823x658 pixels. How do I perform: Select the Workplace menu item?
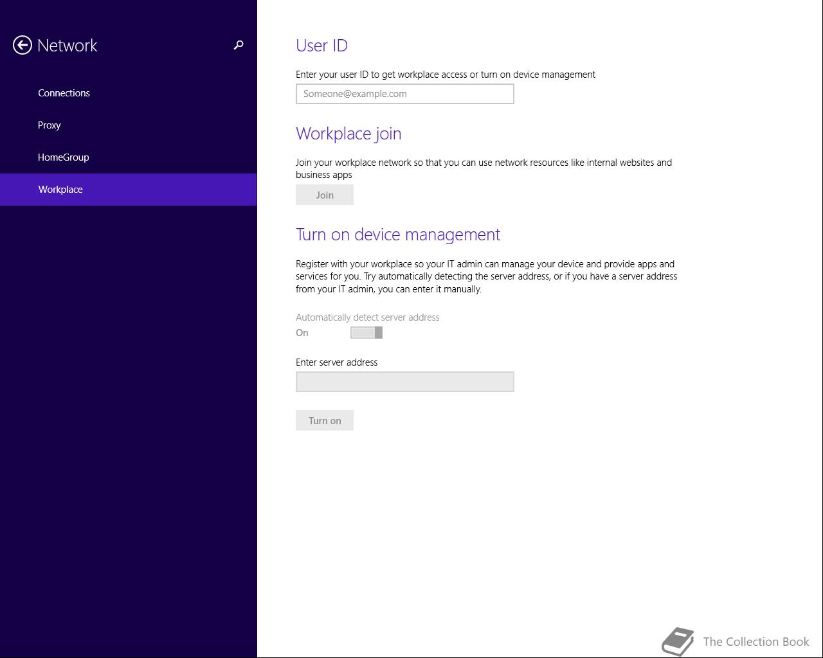[128, 190]
